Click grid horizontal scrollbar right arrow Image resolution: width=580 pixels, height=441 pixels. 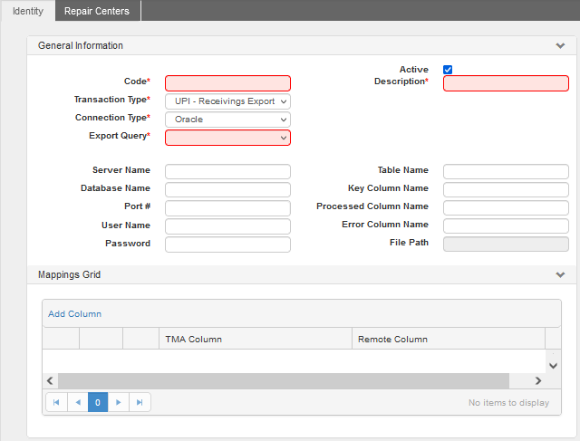[x=538, y=380]
